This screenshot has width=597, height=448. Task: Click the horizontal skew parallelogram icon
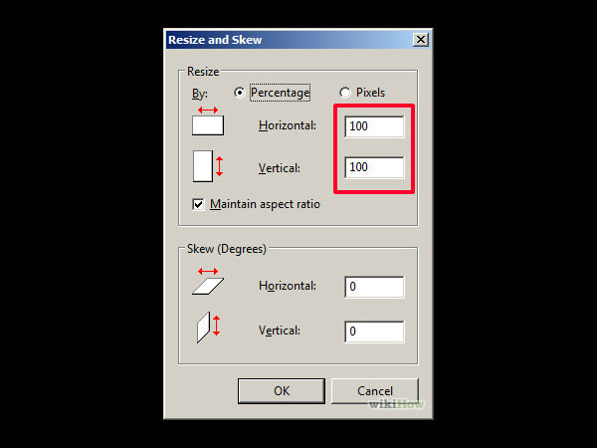[x=208, y=283]
